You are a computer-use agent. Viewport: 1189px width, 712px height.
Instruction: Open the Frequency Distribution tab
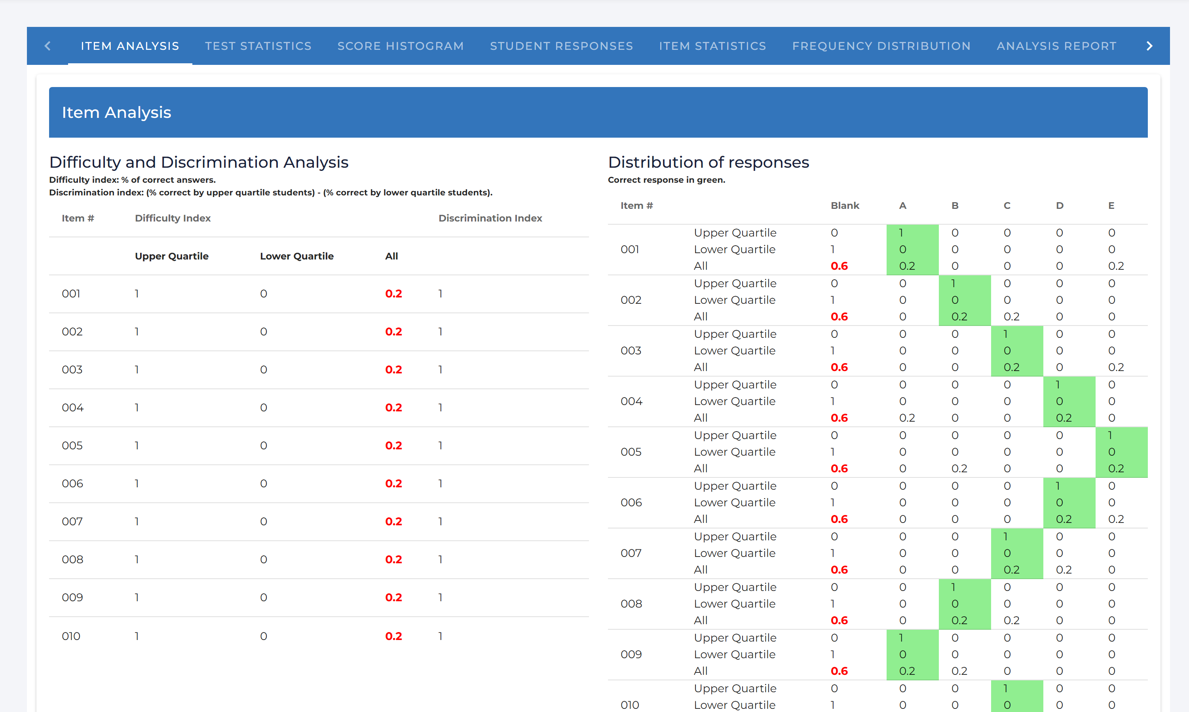coord(882,46)
